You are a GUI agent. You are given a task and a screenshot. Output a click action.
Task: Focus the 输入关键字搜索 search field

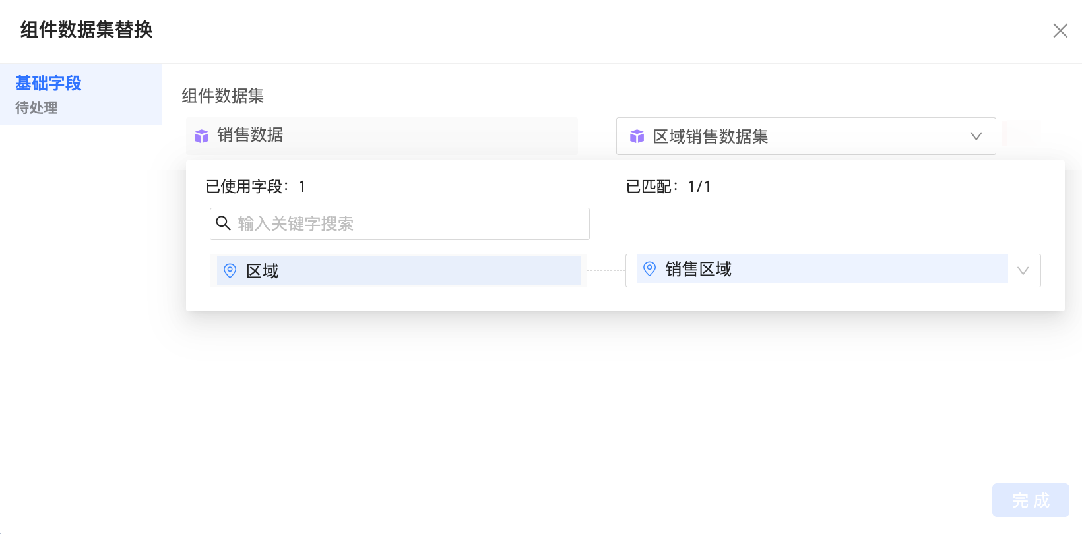point(409,224)
